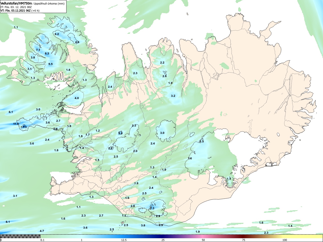323x242 pixels.
Task: Select the VT: Fös. 03.12.2021 06Z line
Action: pyautogui.click(x=20, y=11)
